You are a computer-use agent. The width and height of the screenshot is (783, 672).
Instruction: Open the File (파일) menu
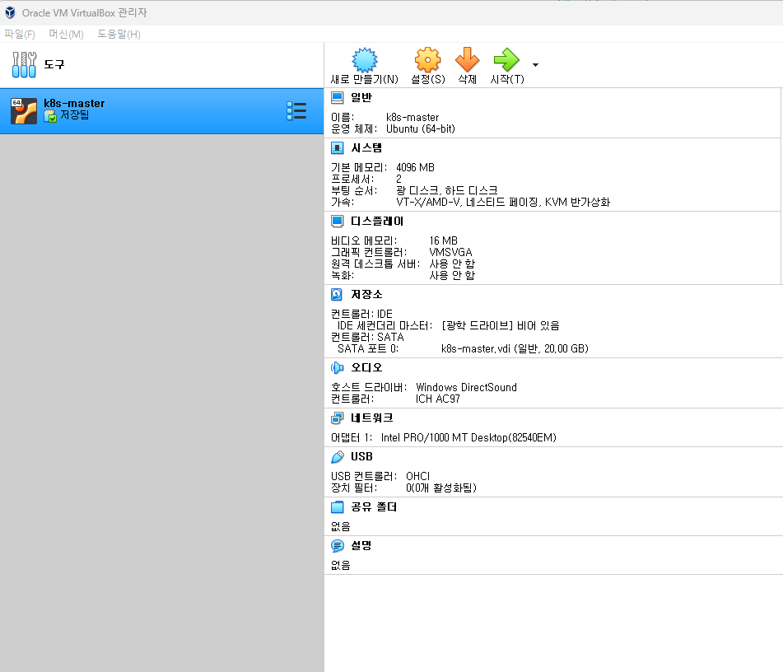point(20,34)
